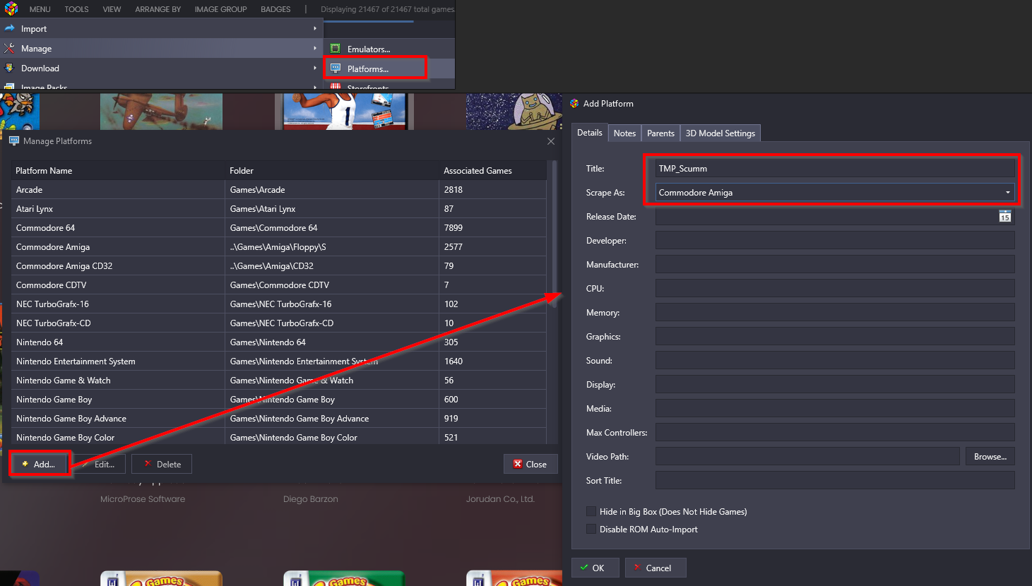This screenshot has height=586, width=1032.
Task: Select Nintendo Game Boy Advance row
Action: click(x=279, y=418)
